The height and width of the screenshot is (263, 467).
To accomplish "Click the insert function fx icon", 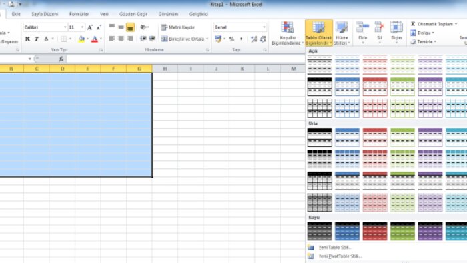I will click(61, 59).
